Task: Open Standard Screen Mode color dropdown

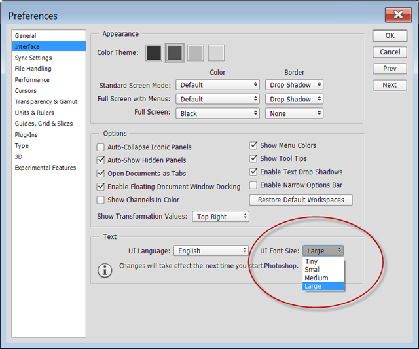Action: click(217, 85)
